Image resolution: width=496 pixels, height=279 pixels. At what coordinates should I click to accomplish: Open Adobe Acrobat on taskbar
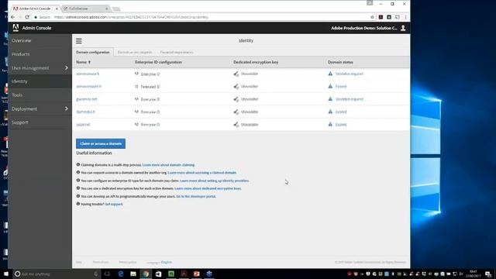[184, 274]
